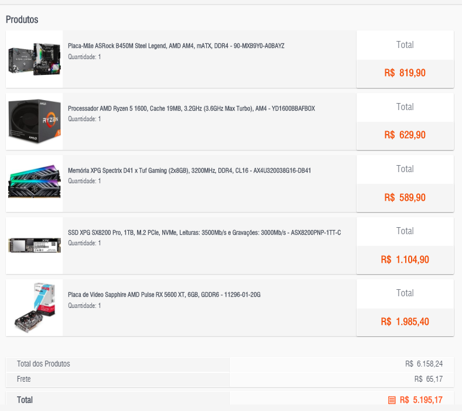Click the Sapphire Pulse RX 5600 XT thumbnail
The height and width of the screenshot is (411, 462).
coord(35,307)
